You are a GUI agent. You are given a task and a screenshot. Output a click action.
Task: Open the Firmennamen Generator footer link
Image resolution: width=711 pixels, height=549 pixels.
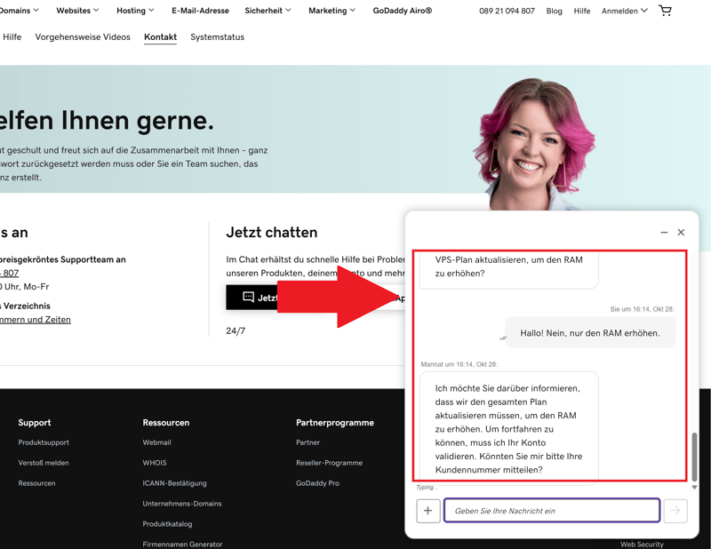tap(182, 544)
